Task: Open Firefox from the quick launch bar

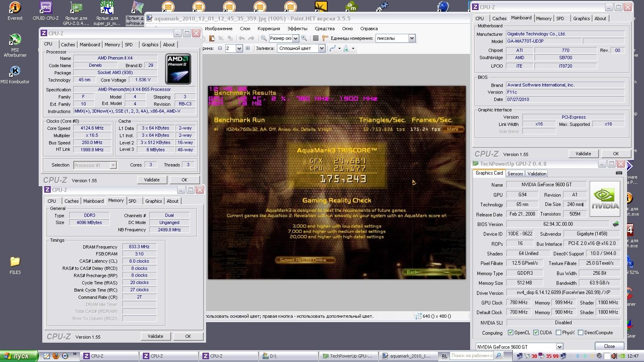Action: coord(56,356)
